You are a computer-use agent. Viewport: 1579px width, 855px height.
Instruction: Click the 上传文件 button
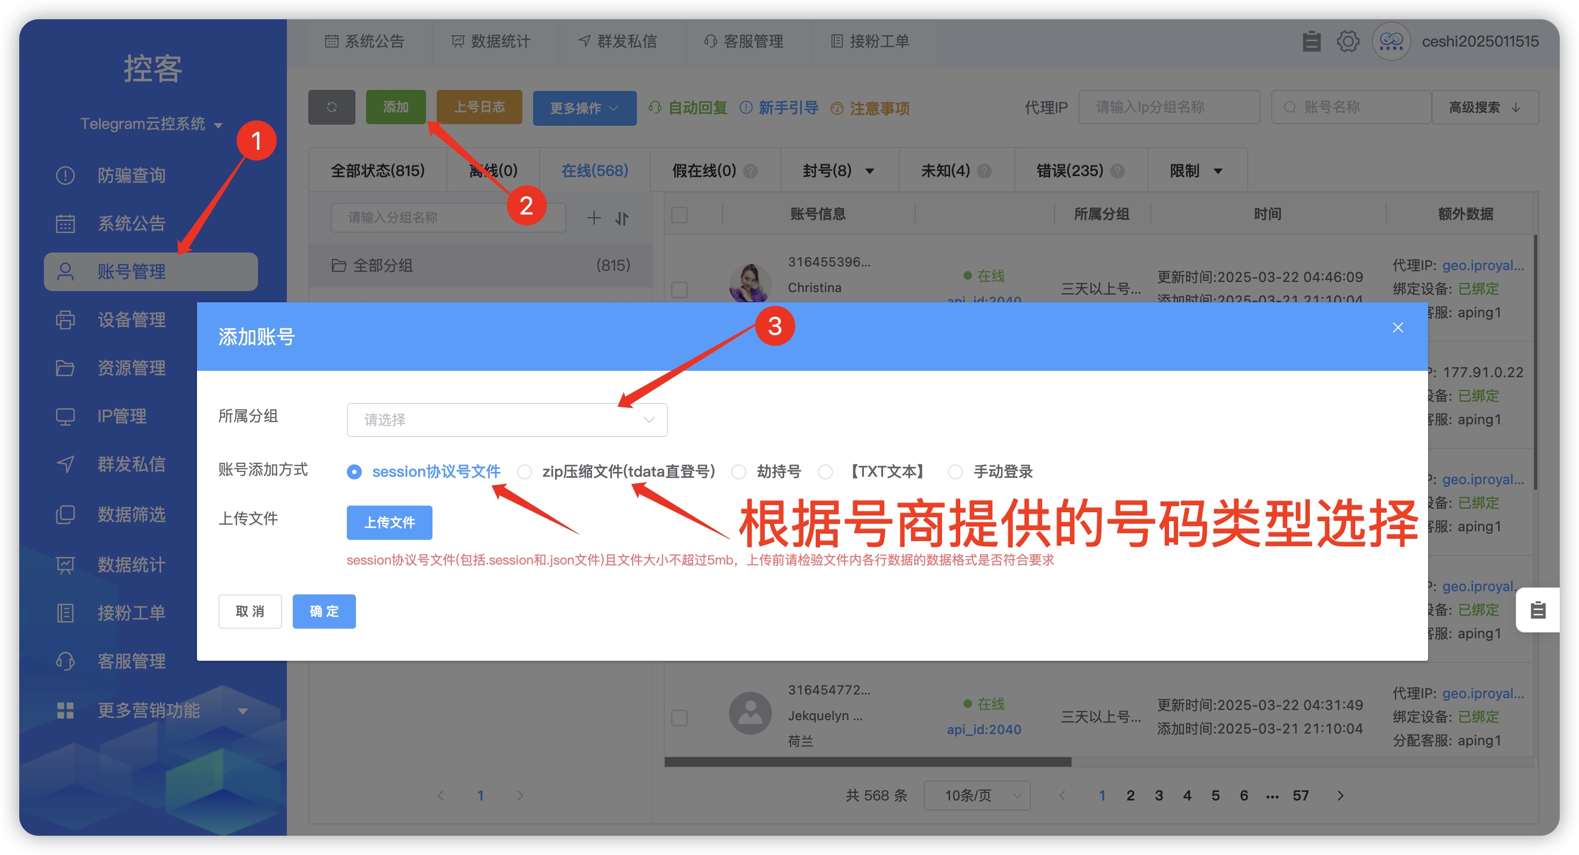click(x=389, y=522)
